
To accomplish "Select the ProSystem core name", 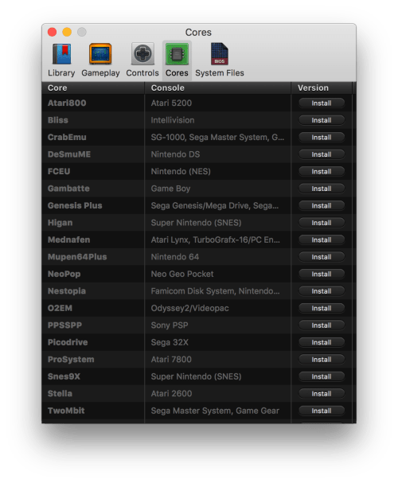I will [x=71, y=360].
